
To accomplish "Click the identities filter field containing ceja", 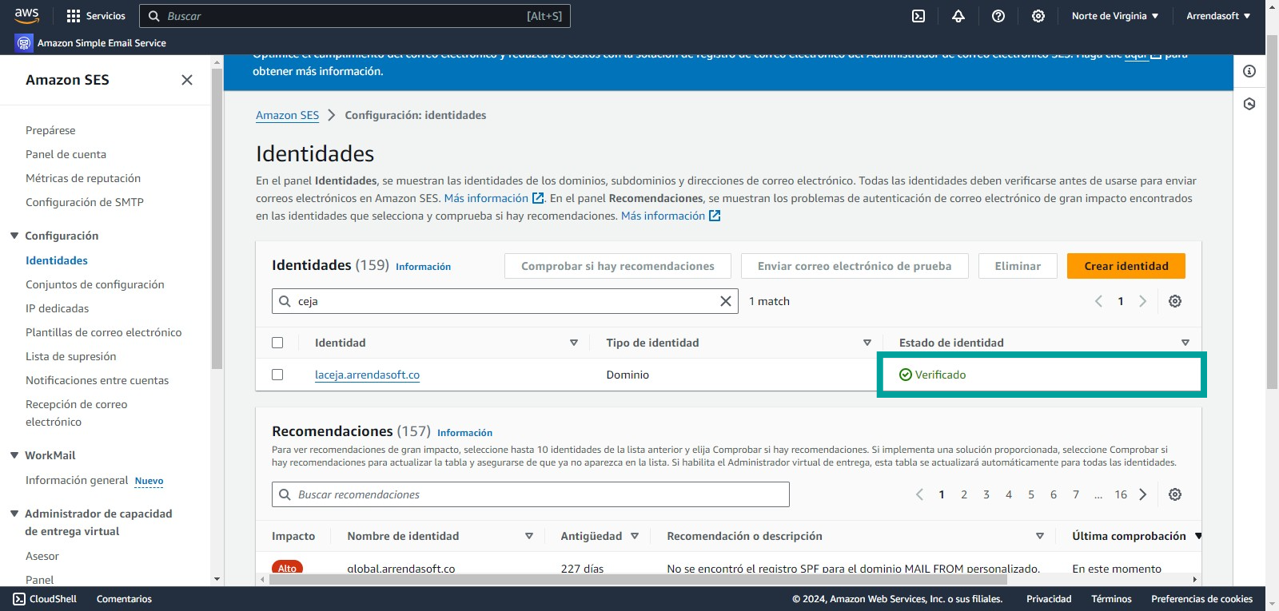I will point(505,301).
